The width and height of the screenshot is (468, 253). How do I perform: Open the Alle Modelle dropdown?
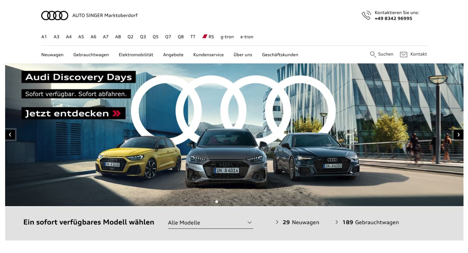[x=211, y=223]
